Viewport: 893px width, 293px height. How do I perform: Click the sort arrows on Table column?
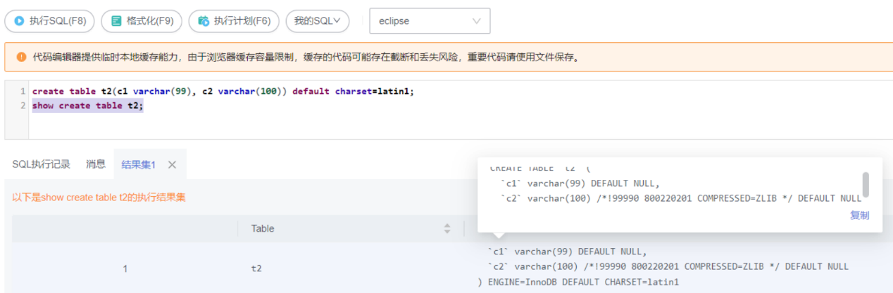[446, 228]
